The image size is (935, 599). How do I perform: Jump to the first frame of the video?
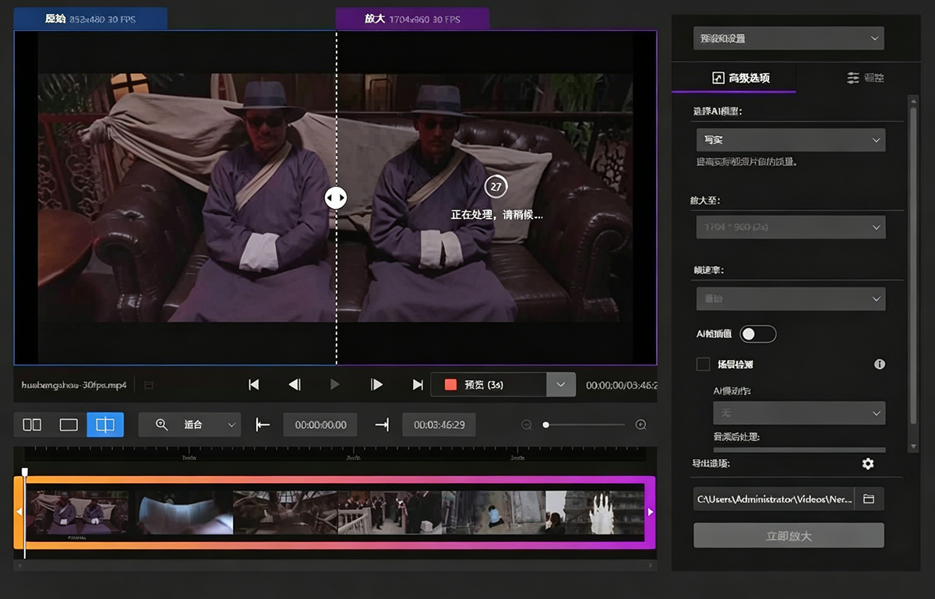point(253,385)
